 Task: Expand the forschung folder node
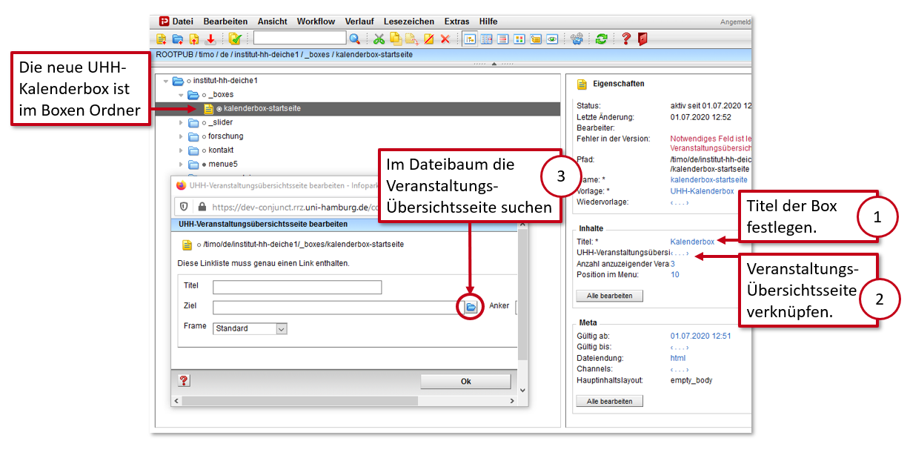tap(181, 136)
